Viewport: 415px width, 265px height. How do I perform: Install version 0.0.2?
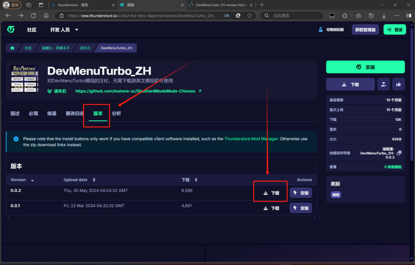point(301,193)
